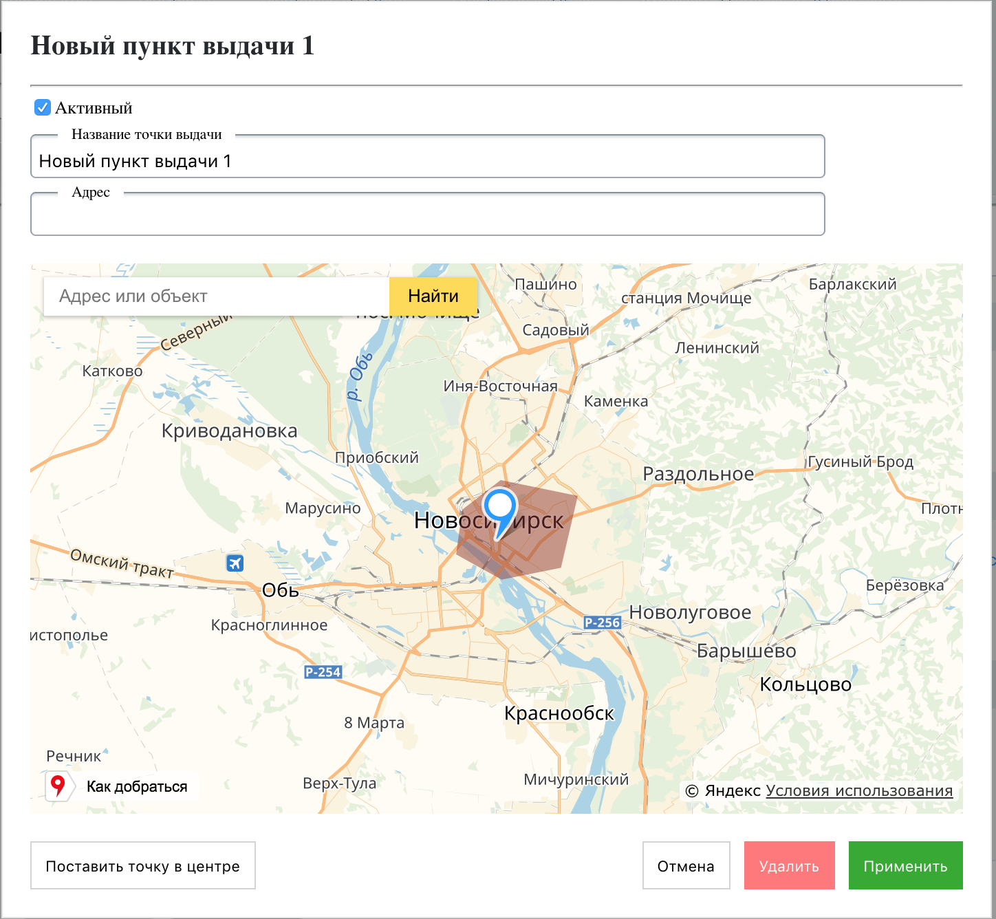
Task: Click Поставить точку в центре button
Action: click(x=143, y=866)
